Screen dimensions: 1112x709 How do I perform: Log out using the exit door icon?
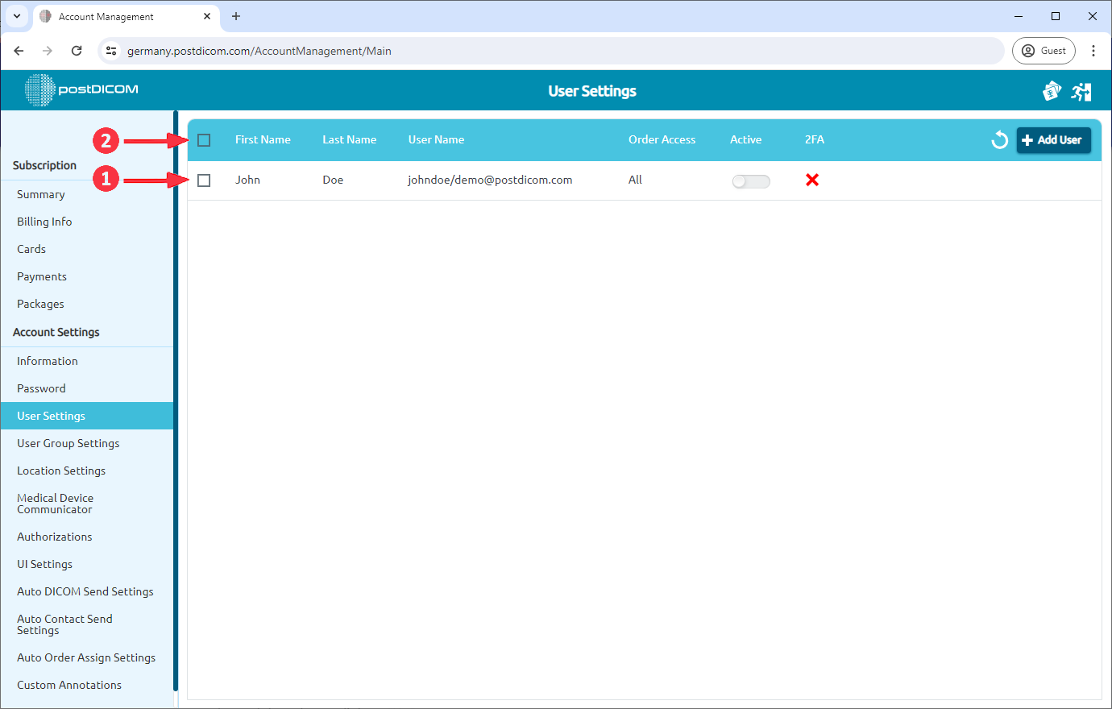click(1081, 90)
